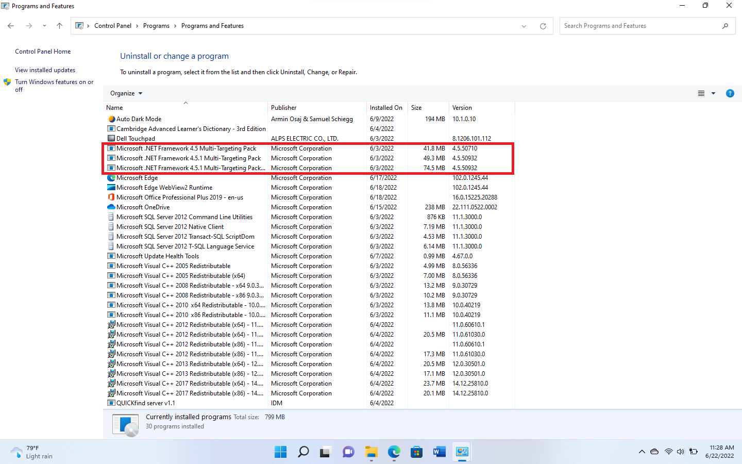Open Chat app on taskbar
Screen dimensions: 742x464
pos(348,452)
